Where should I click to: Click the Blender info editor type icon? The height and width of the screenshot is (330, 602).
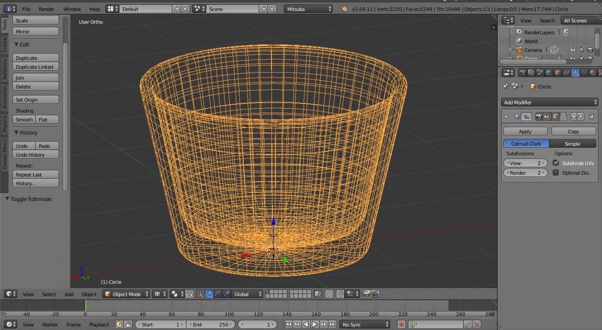(10, 9)
